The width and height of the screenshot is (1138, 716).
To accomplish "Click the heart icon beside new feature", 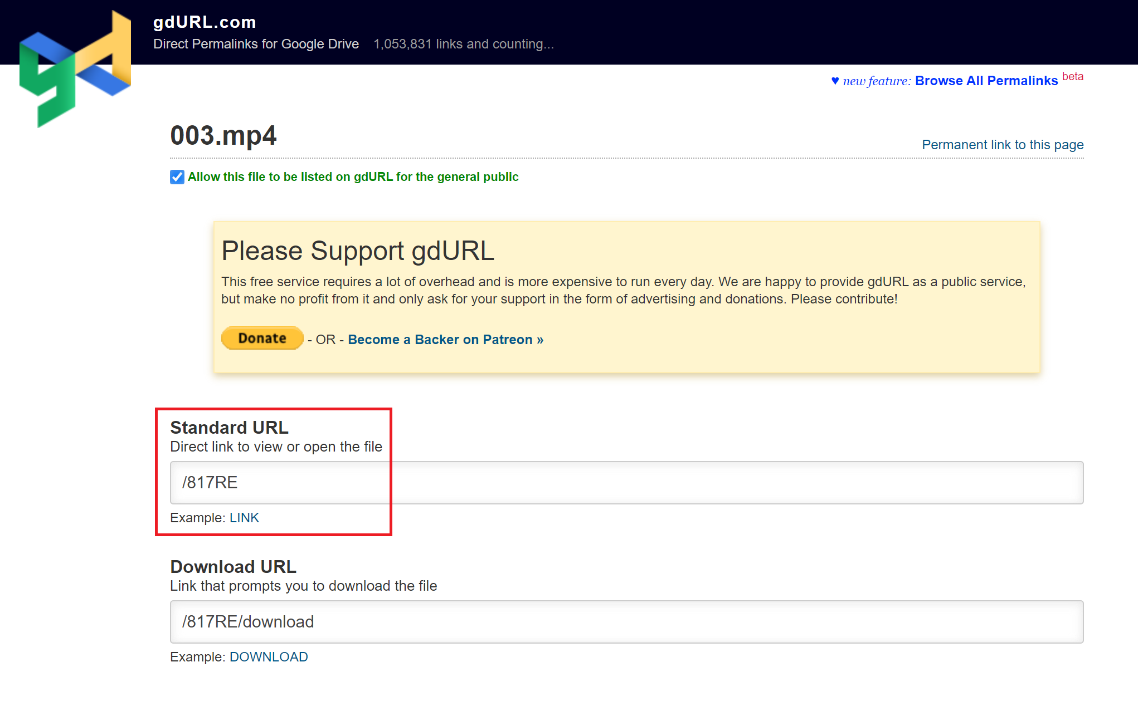I will tap(834, 81).
